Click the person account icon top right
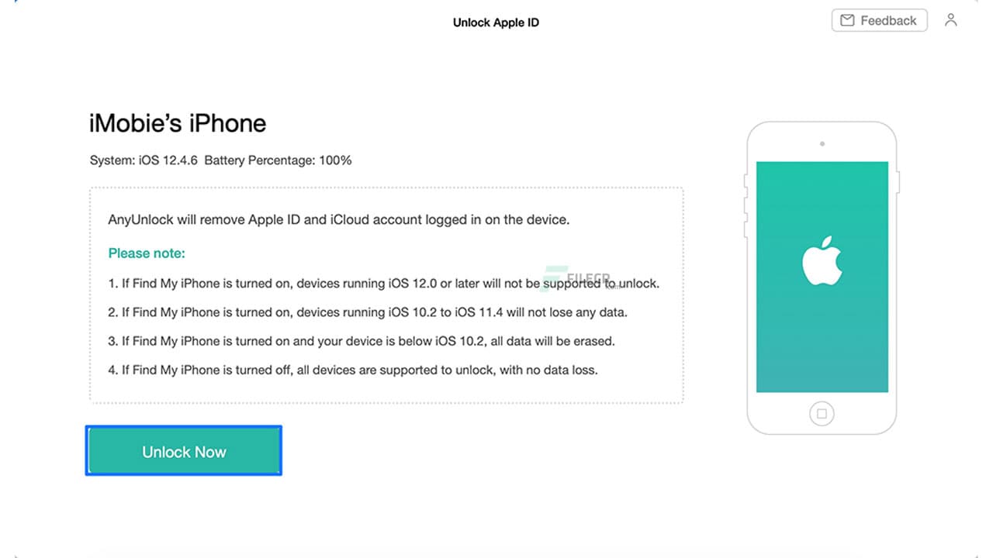This screenshot has height=558, width=993. point(951,20)
